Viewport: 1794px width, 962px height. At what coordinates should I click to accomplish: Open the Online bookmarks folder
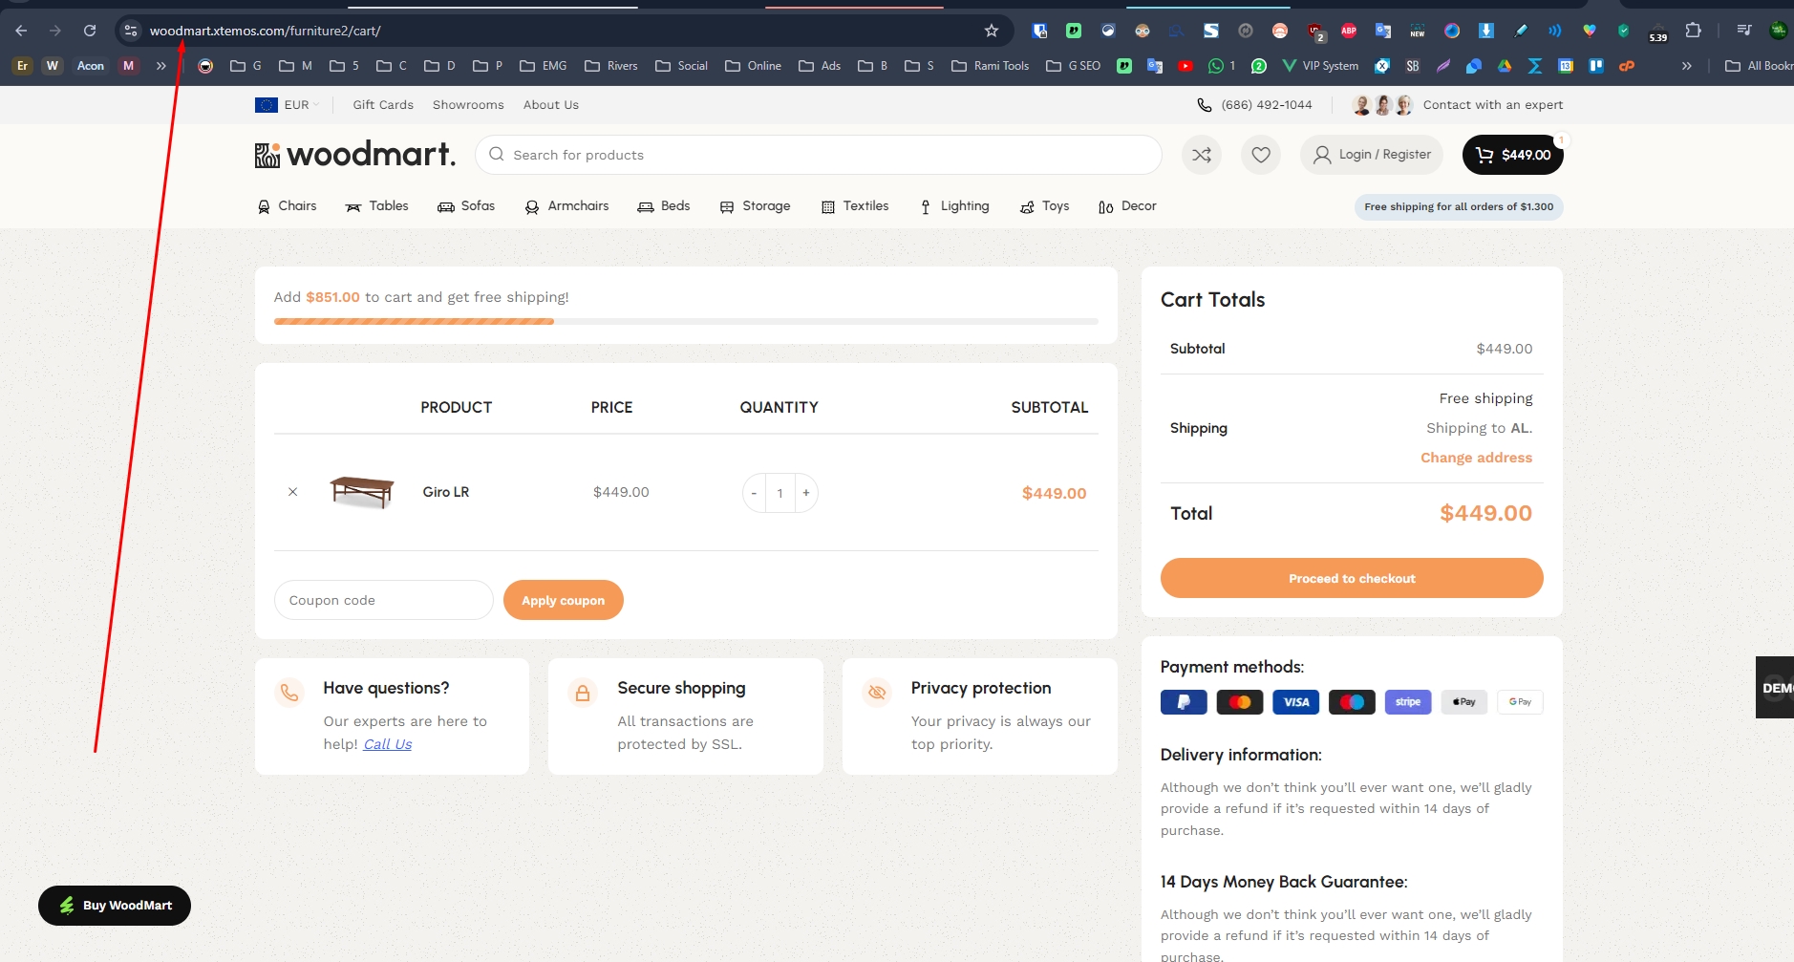pyautogui.click(x=754, y=66)
